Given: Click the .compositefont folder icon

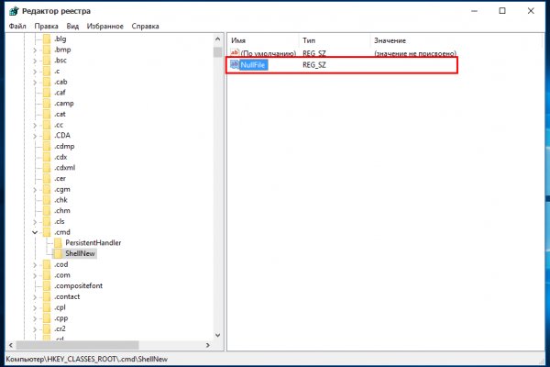Looking at the screenshot, I should (x=46, y=286).
